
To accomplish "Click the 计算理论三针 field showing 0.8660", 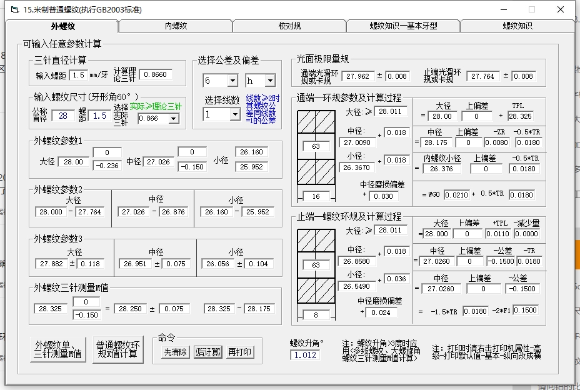I will 154,74.
